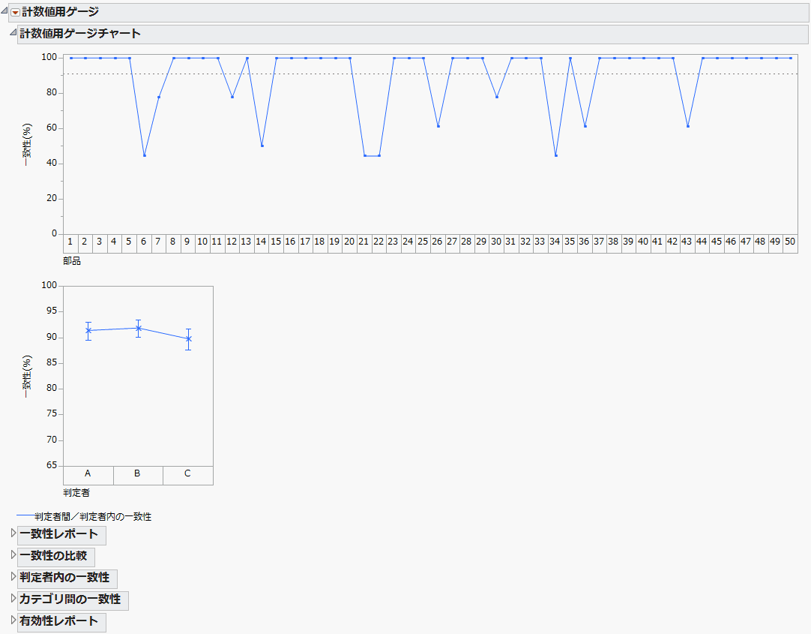Screen dimensions: 811x634
Task: Click part label 36 on x-axis
Action: (x=584, y=241)
